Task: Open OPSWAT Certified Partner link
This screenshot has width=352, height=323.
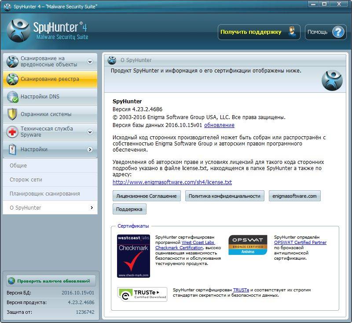Action: pyautogui.click(x=300, y=242)
